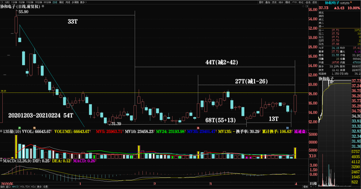Click the 27T(减1-26) annotation
361x189 pixels.
[x=251, y=81]
